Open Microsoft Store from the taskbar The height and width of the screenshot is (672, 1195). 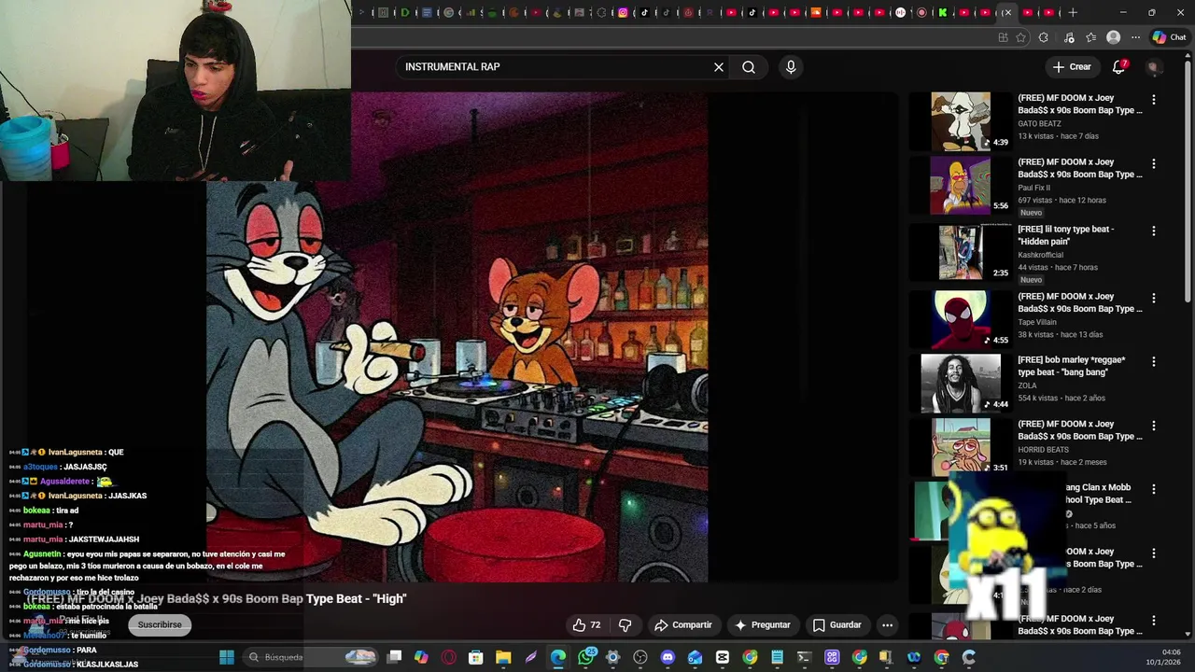click(x=475, y=657)
